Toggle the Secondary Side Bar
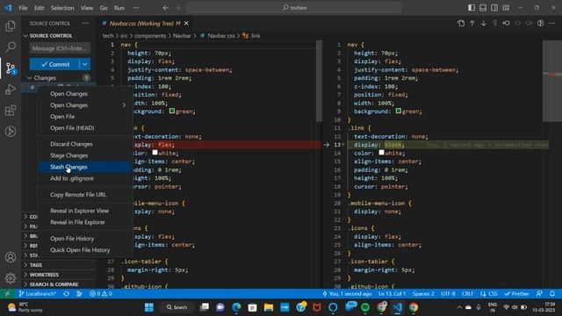 (x=494, y=8)
